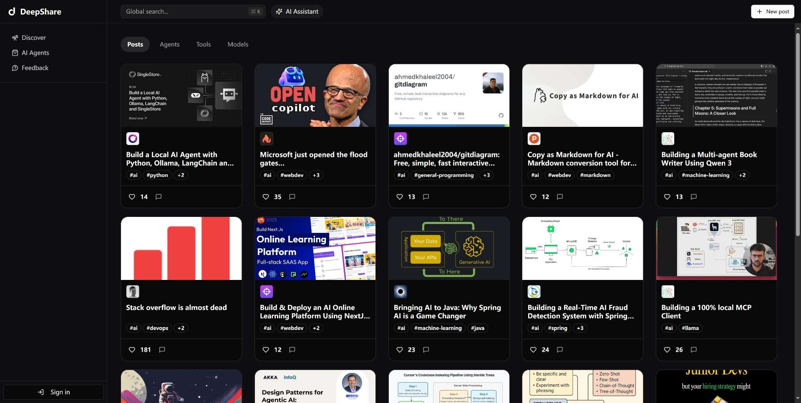Open comments on Build a Local AI Agent post

coord(159,196)
